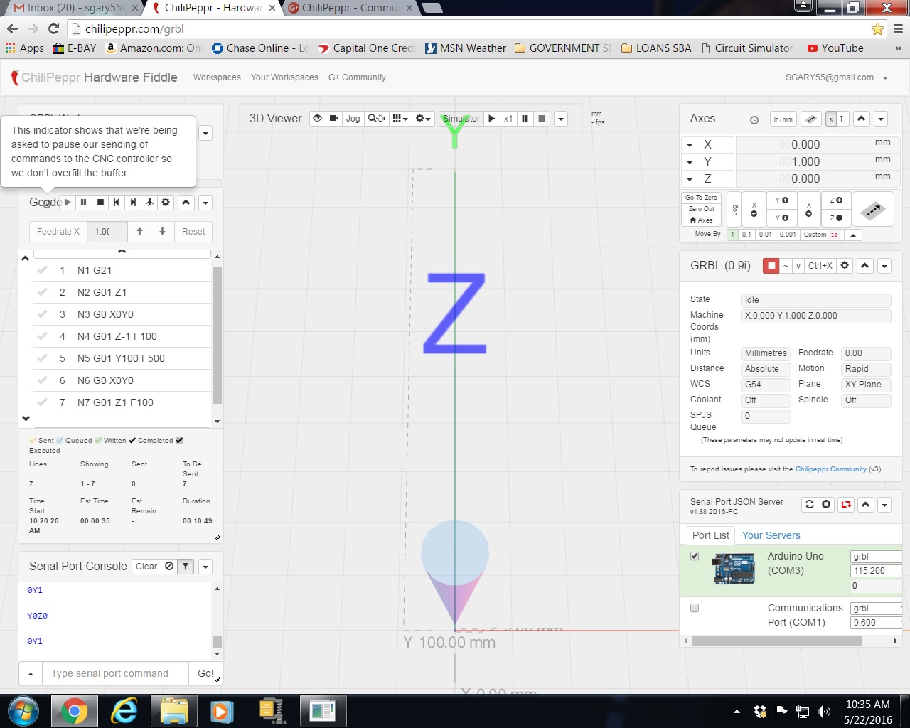Click the Home Axes button
The width and height of the screenshot is (910, 728).
[x=701, y=220]
